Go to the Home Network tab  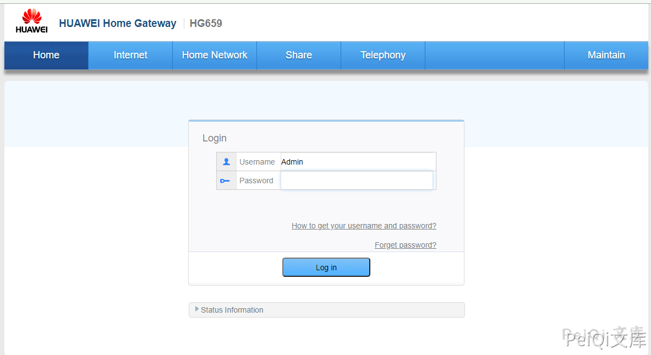215,55
